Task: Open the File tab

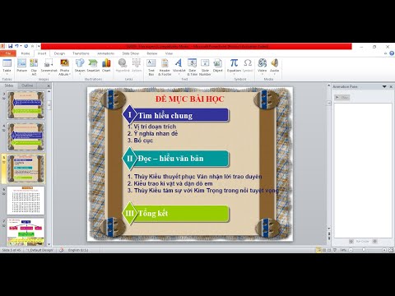Action: [8, 53]
